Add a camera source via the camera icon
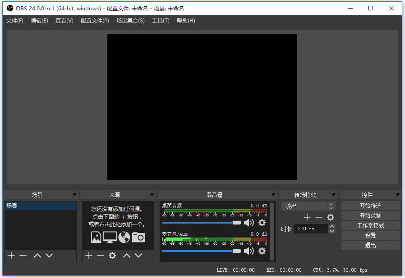 138,238
